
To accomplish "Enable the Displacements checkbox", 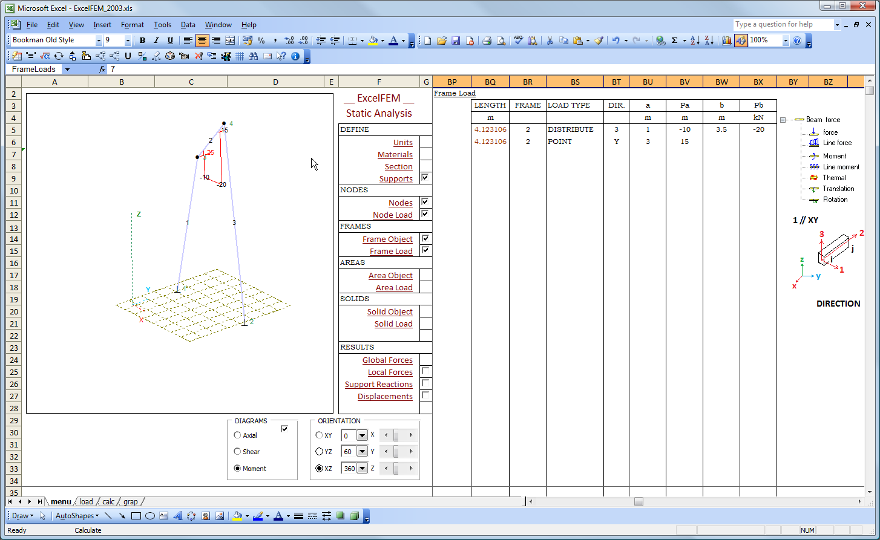I will tap(425, 395).
